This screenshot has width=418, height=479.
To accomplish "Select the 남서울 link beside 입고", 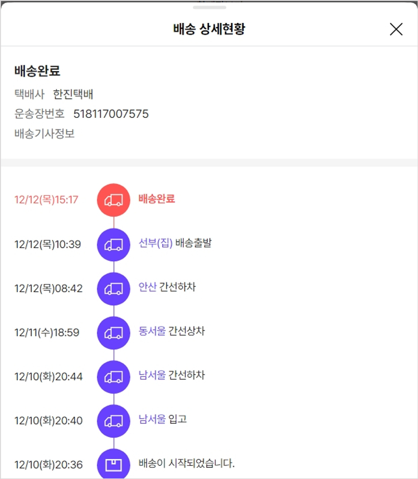I will point(152,419).
